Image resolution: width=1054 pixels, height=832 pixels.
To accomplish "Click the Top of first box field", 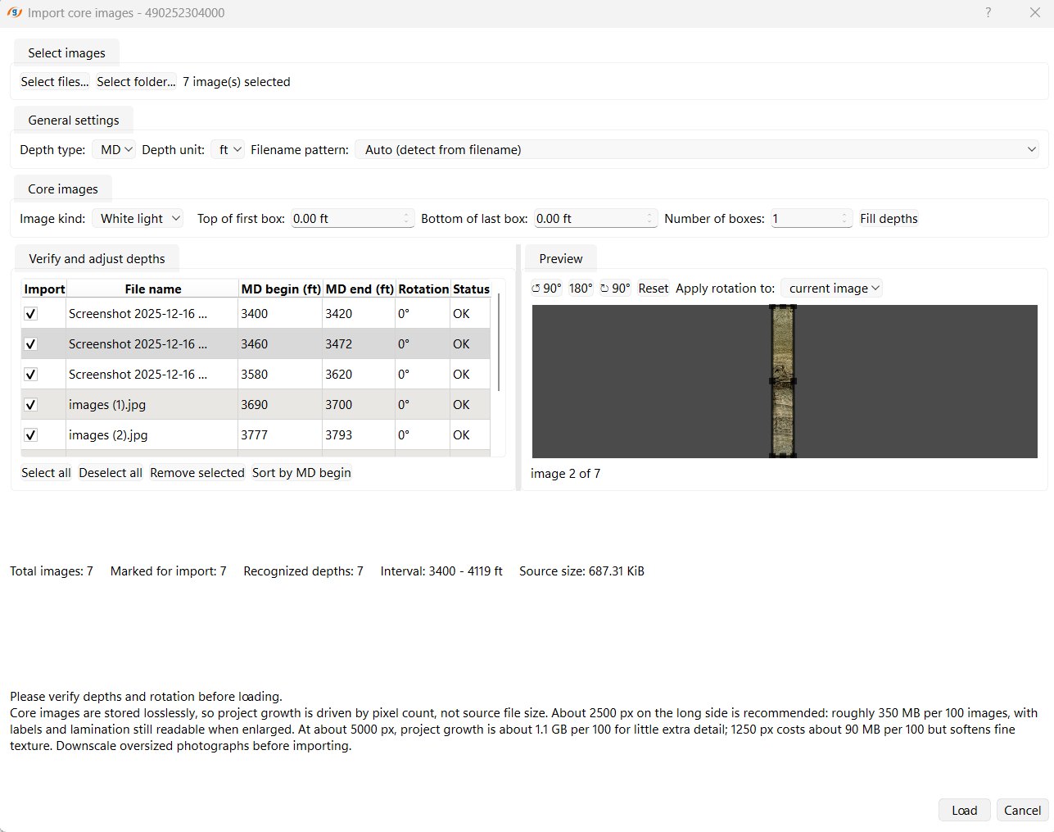I will (x=352, y=219).
